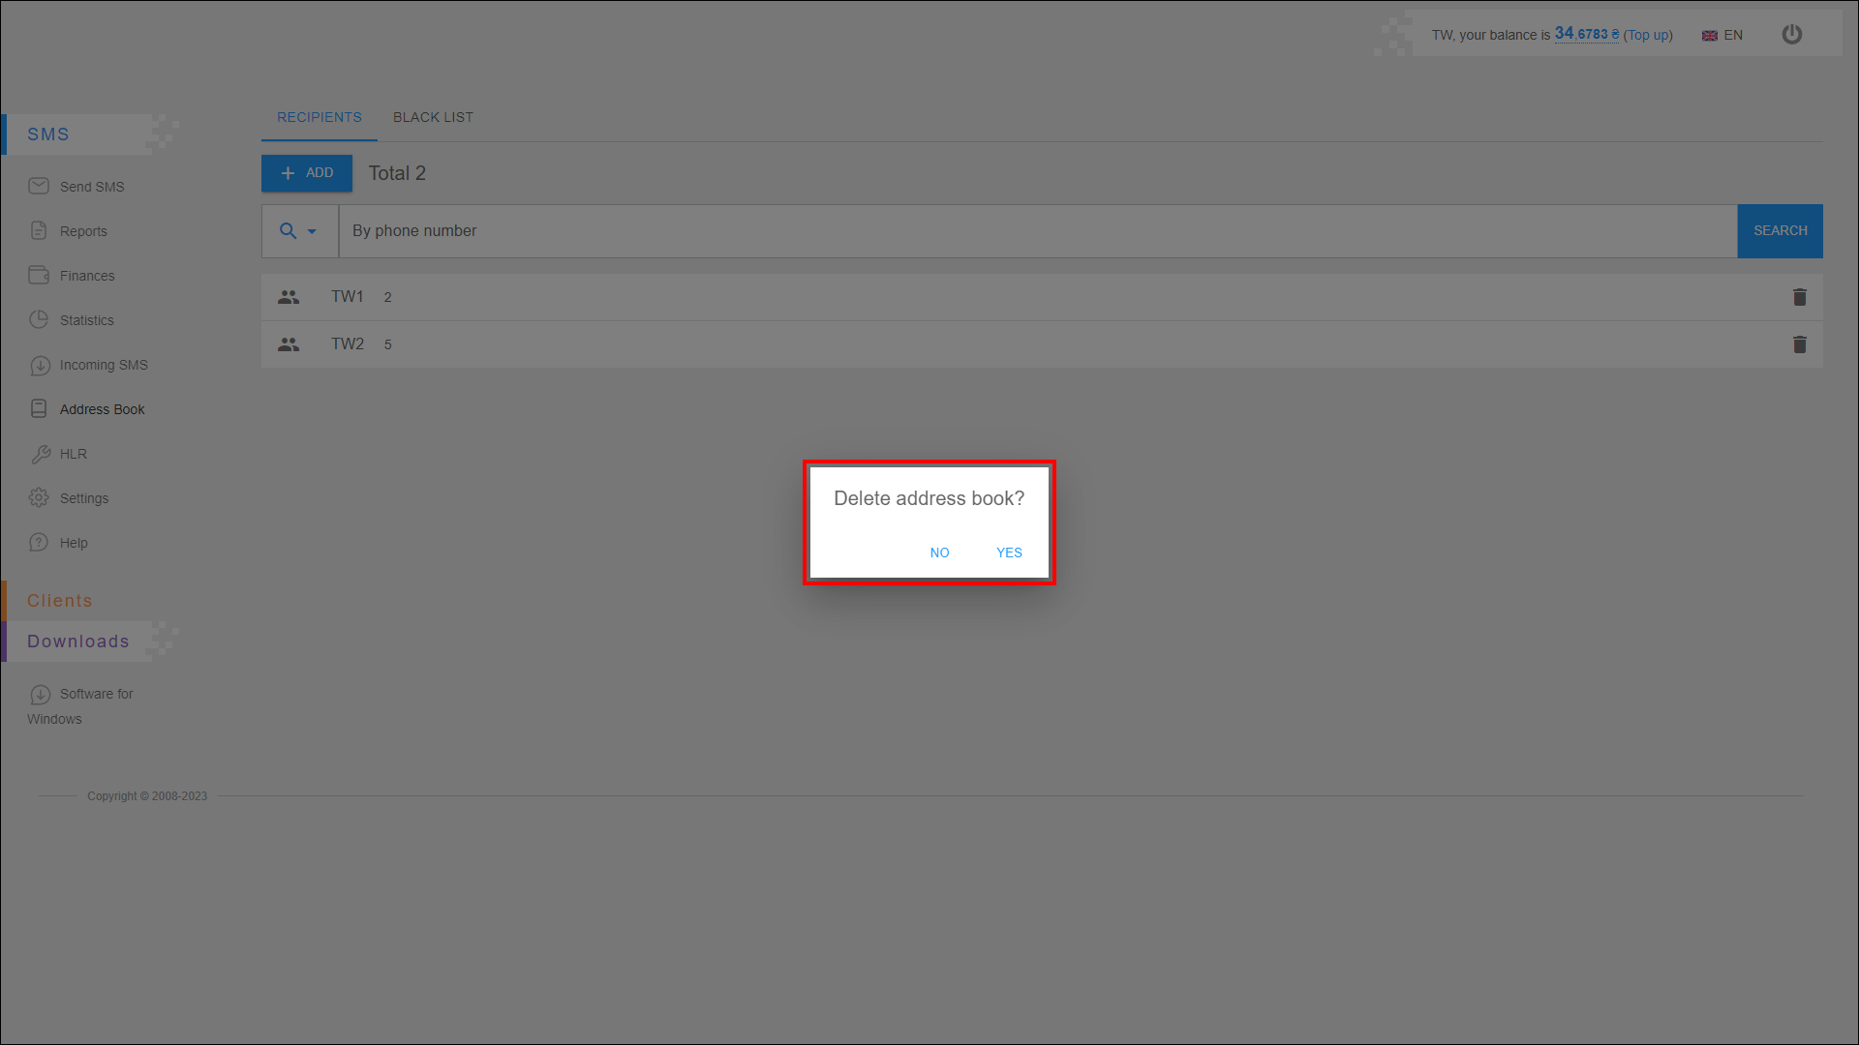The height and width of the screenshot is (1045, 1859).
Task: Open Reports in the sidebar
Action: pyautogui.click(x=83, y=231)
